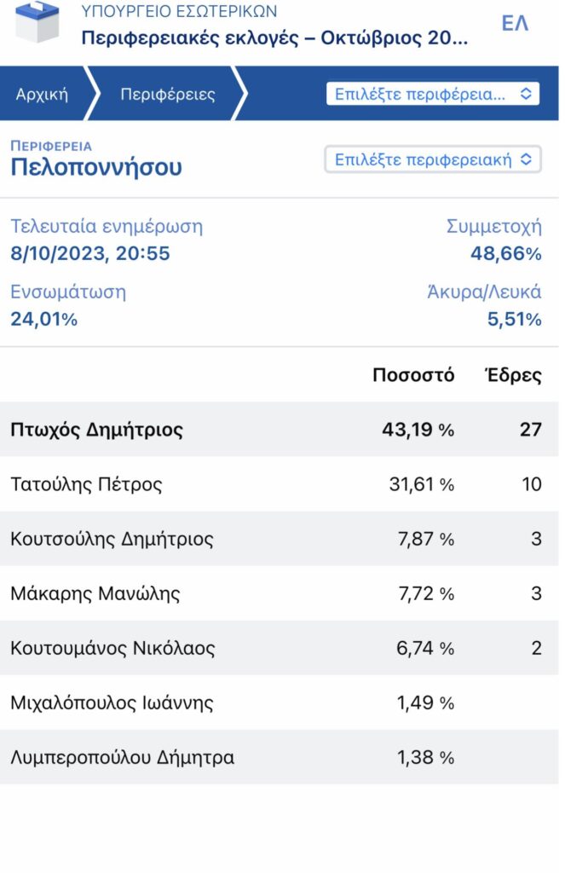This screenshot has height=873, width=565.
Task: Go to the Αρχική breadcrumb
Action: click(42, 94)
